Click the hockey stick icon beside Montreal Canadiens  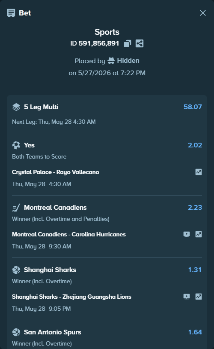click(x=16, y=208)
